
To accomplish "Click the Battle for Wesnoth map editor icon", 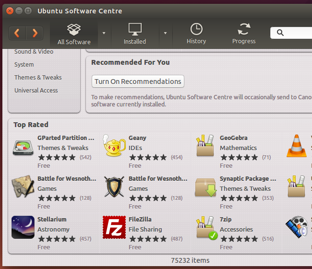I will click(x=23, y=187).
